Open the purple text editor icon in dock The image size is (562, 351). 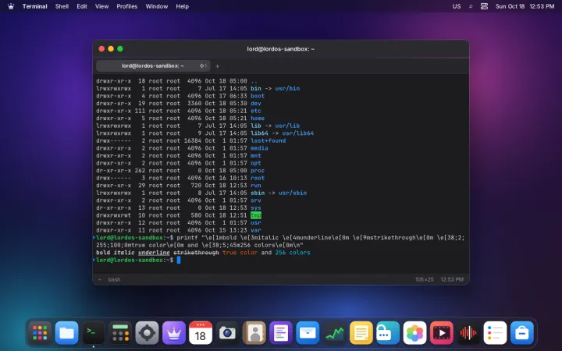pos(281,333)
